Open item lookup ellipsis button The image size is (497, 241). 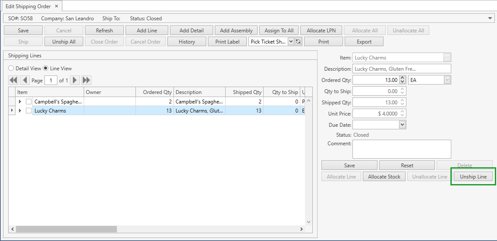tap(447, 58)
